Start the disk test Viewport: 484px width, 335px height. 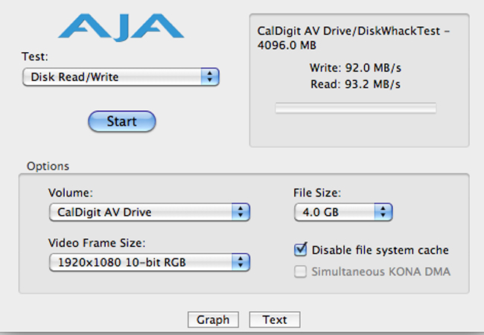pyautogui.click(x=122, y=121)
